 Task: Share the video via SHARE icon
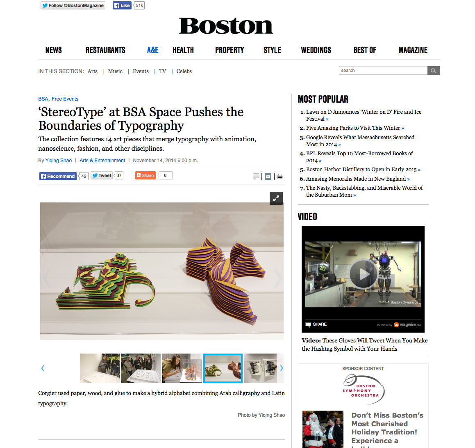tap(316, 324)
